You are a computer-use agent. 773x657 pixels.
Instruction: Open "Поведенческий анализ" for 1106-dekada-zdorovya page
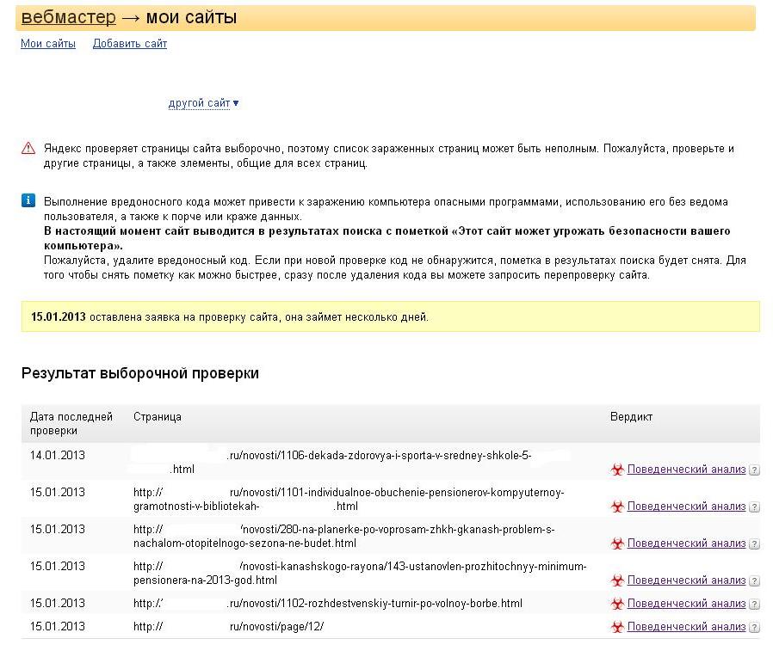point(686,470)
